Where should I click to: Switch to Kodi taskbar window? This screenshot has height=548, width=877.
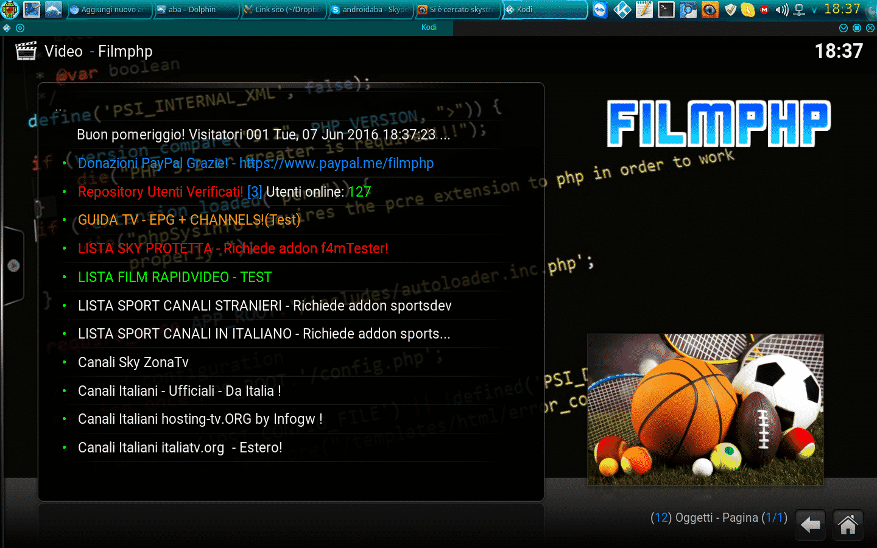tap(544, 9)
